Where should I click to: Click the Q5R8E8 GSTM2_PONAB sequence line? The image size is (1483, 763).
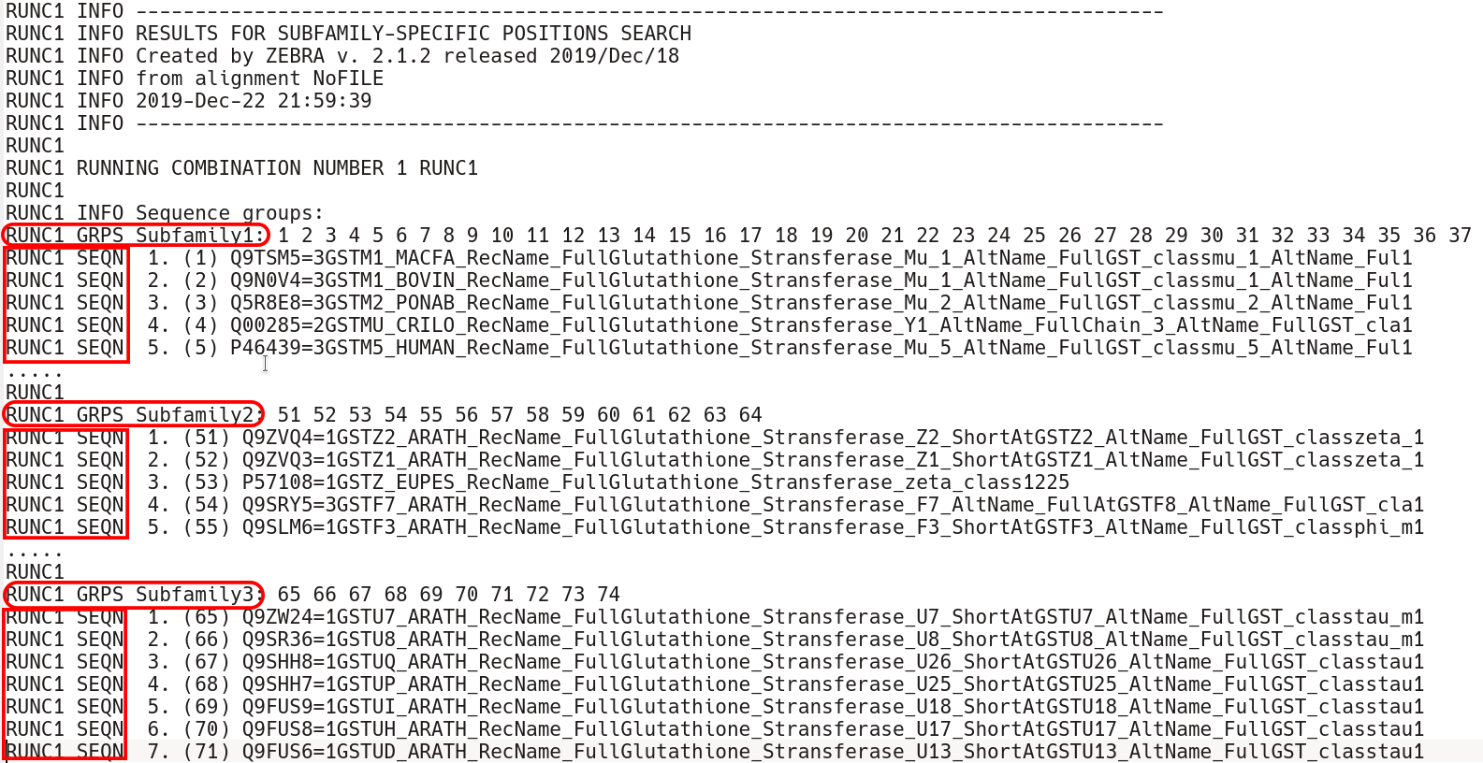(x=709, y=303)
